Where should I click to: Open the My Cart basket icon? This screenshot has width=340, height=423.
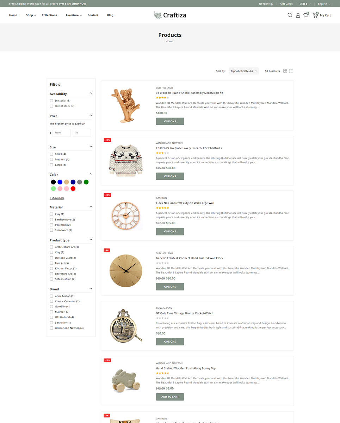[315, 15]
